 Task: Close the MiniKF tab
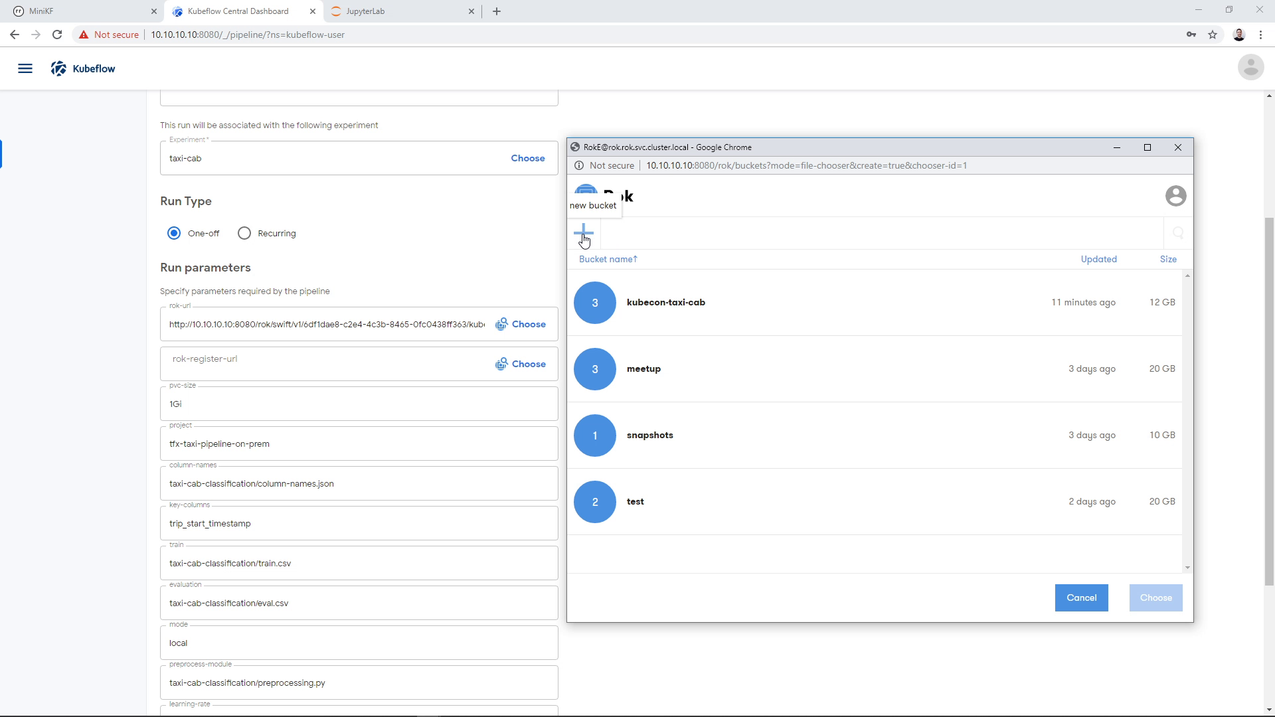point(154,11)
